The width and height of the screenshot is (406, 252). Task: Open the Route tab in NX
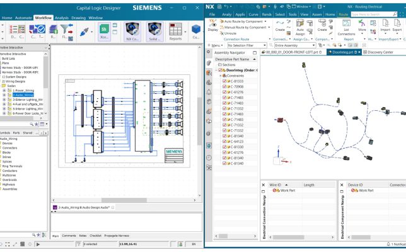point(344,14)
